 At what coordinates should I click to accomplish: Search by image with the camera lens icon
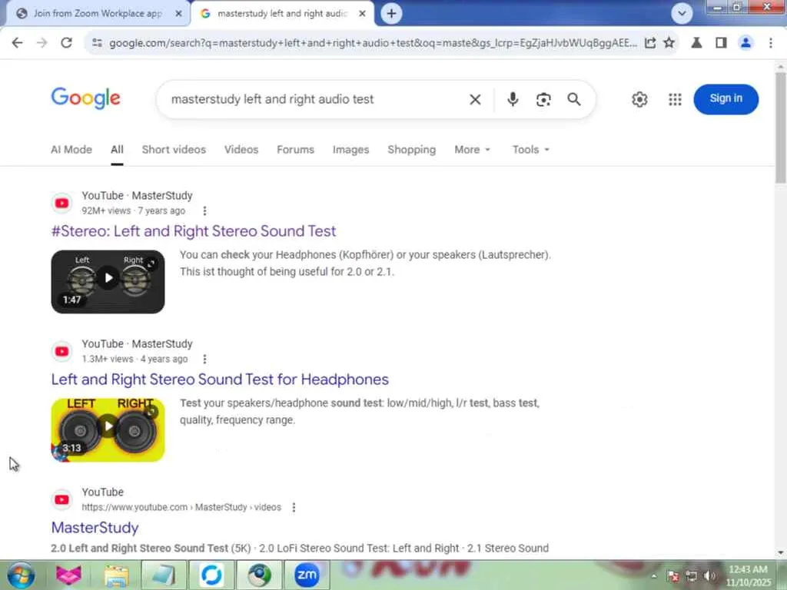[x=543, y=99]
